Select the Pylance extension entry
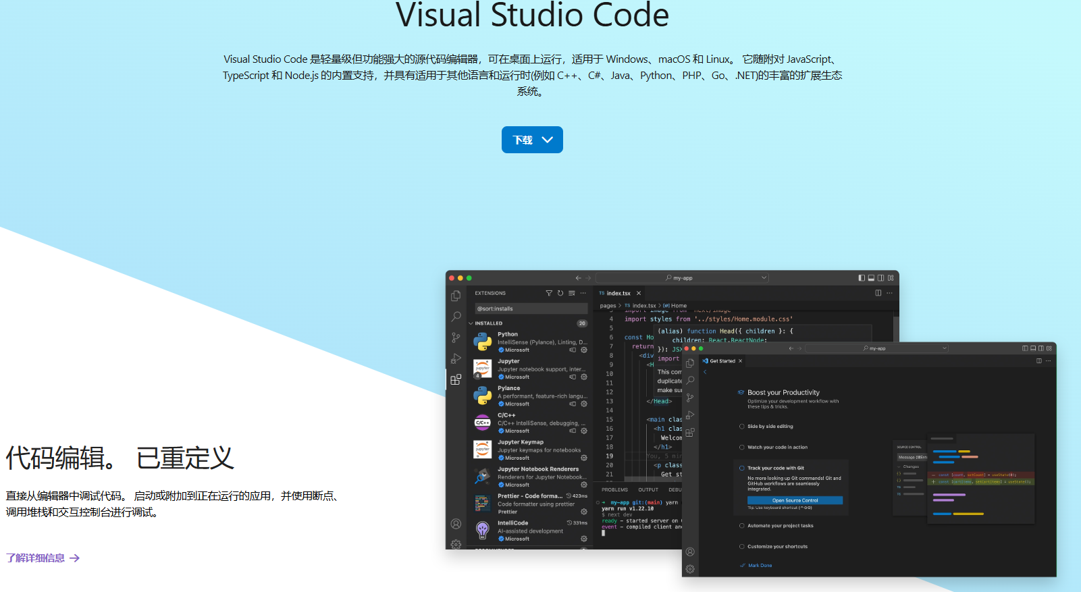1081x592 pixels. click(531, 396)
